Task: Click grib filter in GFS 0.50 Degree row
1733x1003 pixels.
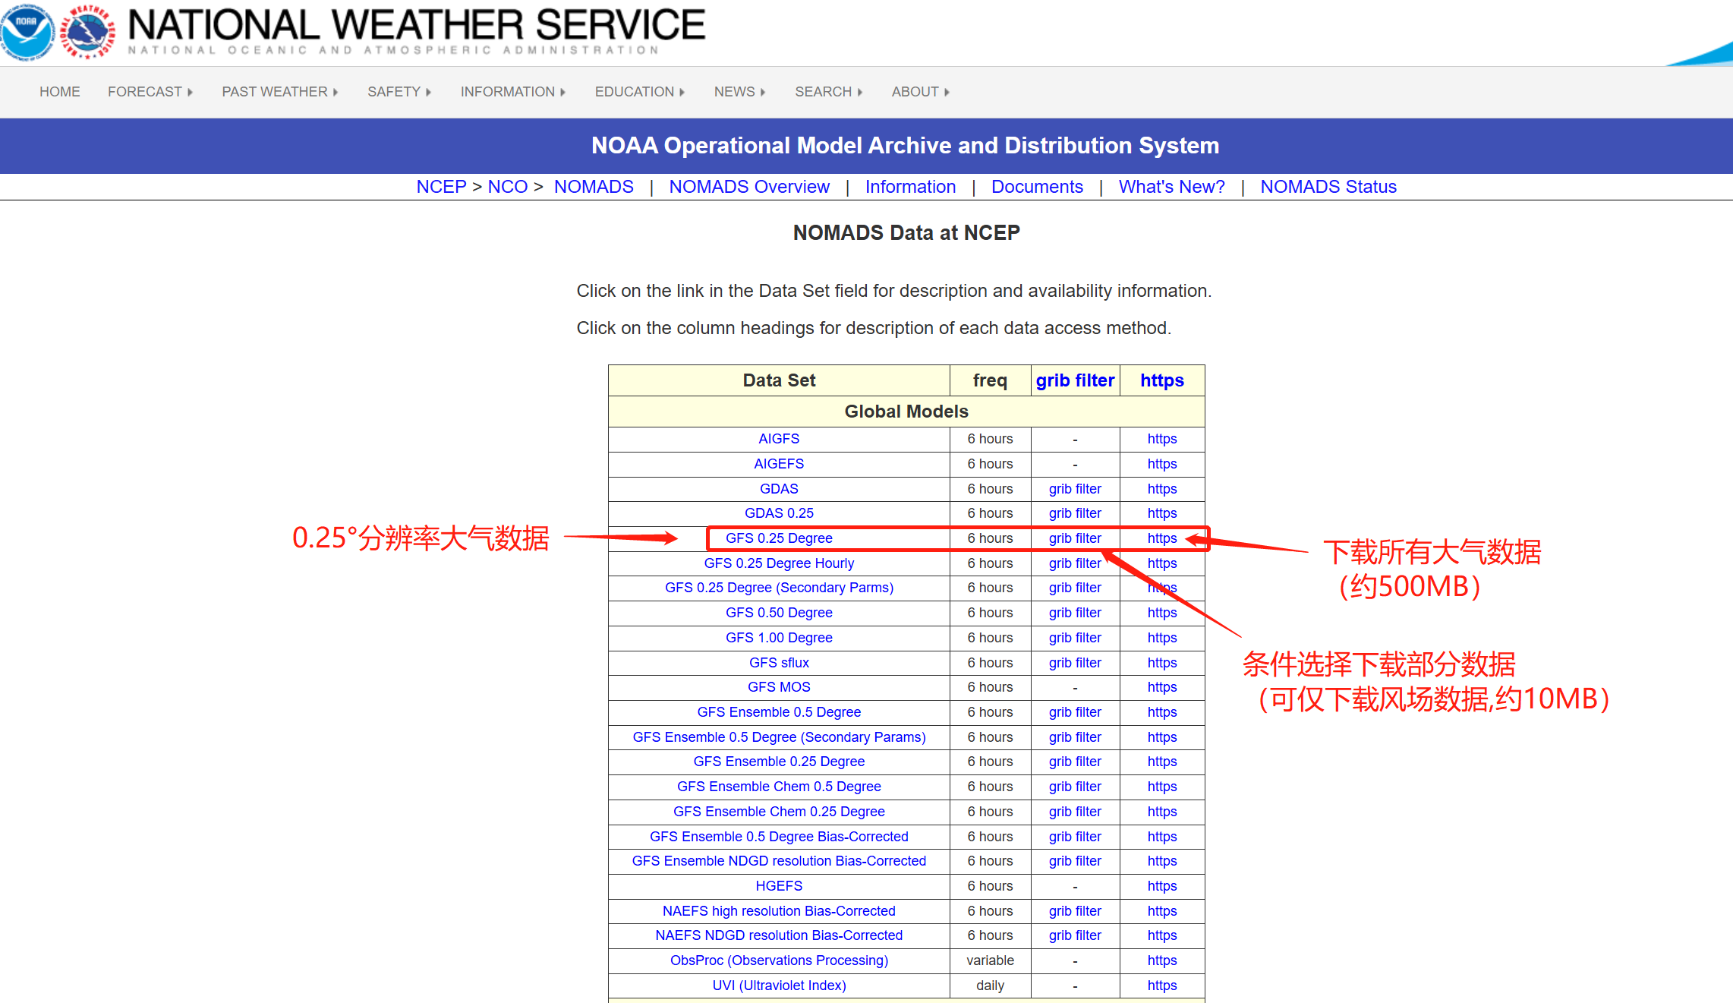Action: (x=1075, y=613)
